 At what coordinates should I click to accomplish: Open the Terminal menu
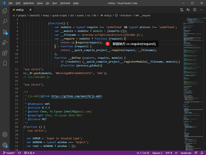tap(65, 3)
